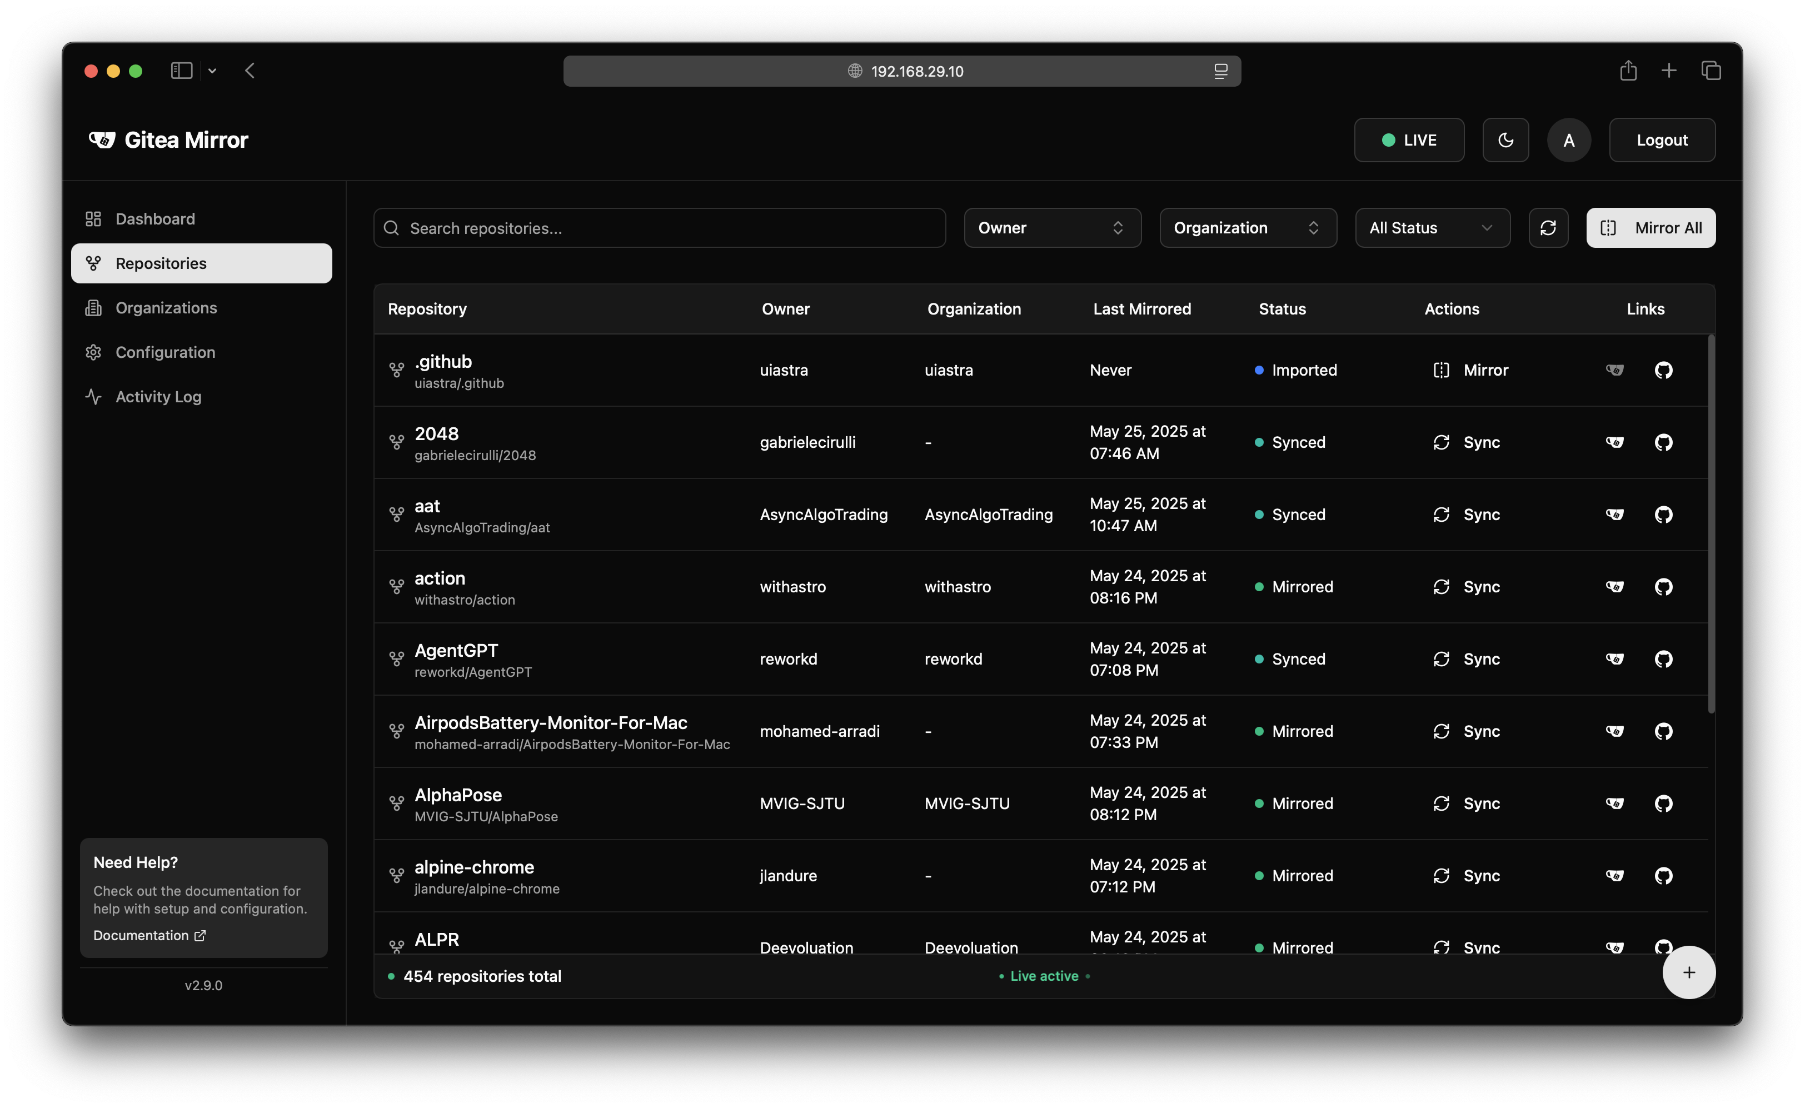View the Activity Log
The width and height of the screenshot is (1805, 1108).
pyautogui.click(x=158, y=396)
